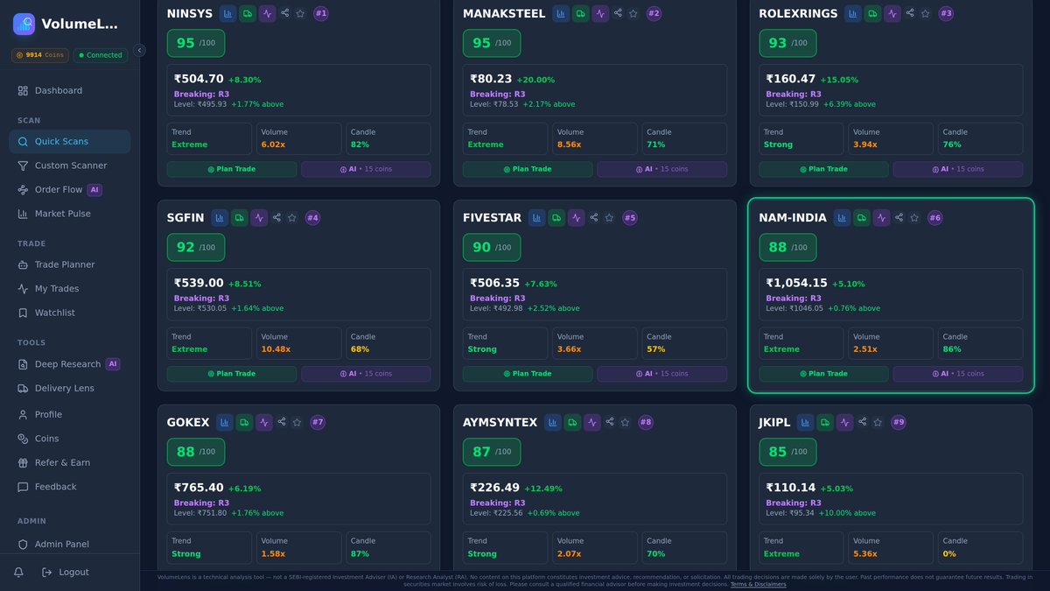
Task: Open Admin Panel in sidebar
Action: pyautogui.click(x=70, y=544)
